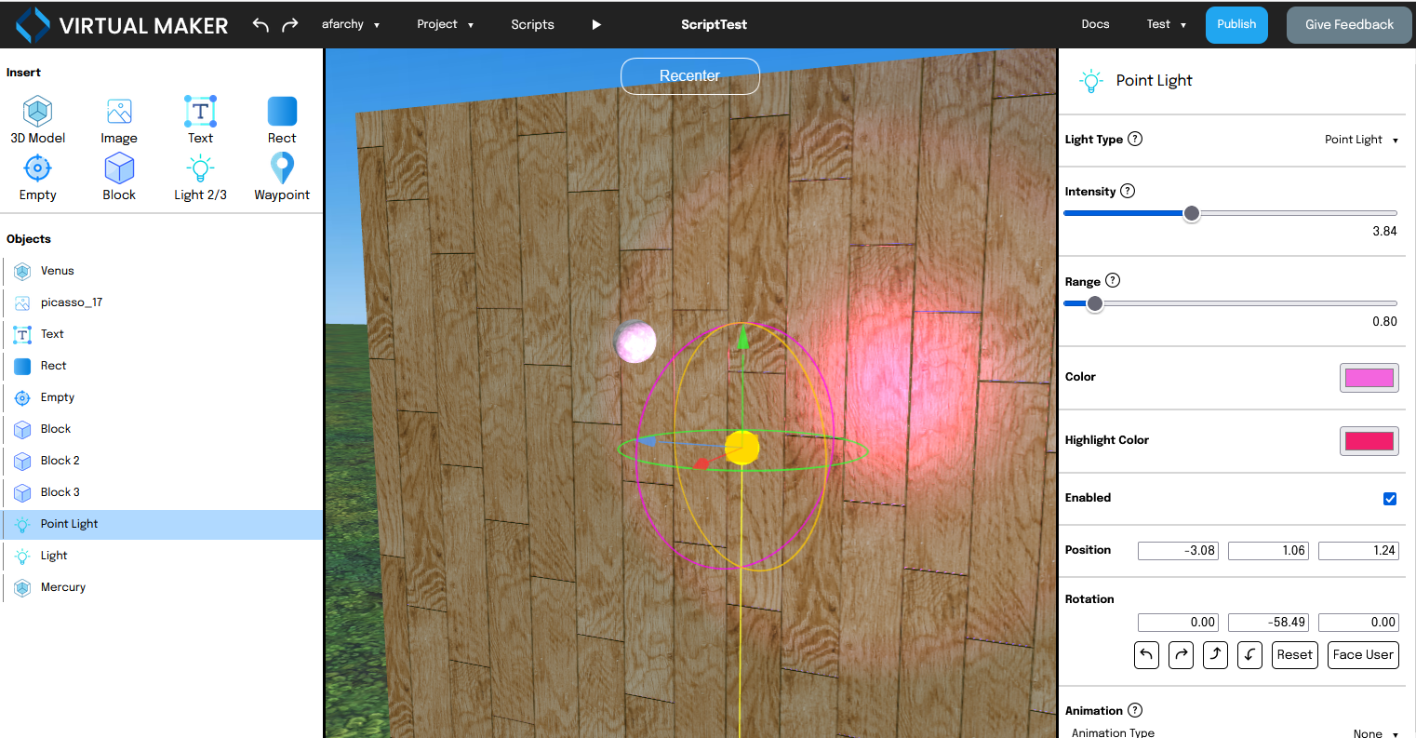Open the Scripts menu item
This screenshot has width=1416, height=738.
[x=532, y=24]
